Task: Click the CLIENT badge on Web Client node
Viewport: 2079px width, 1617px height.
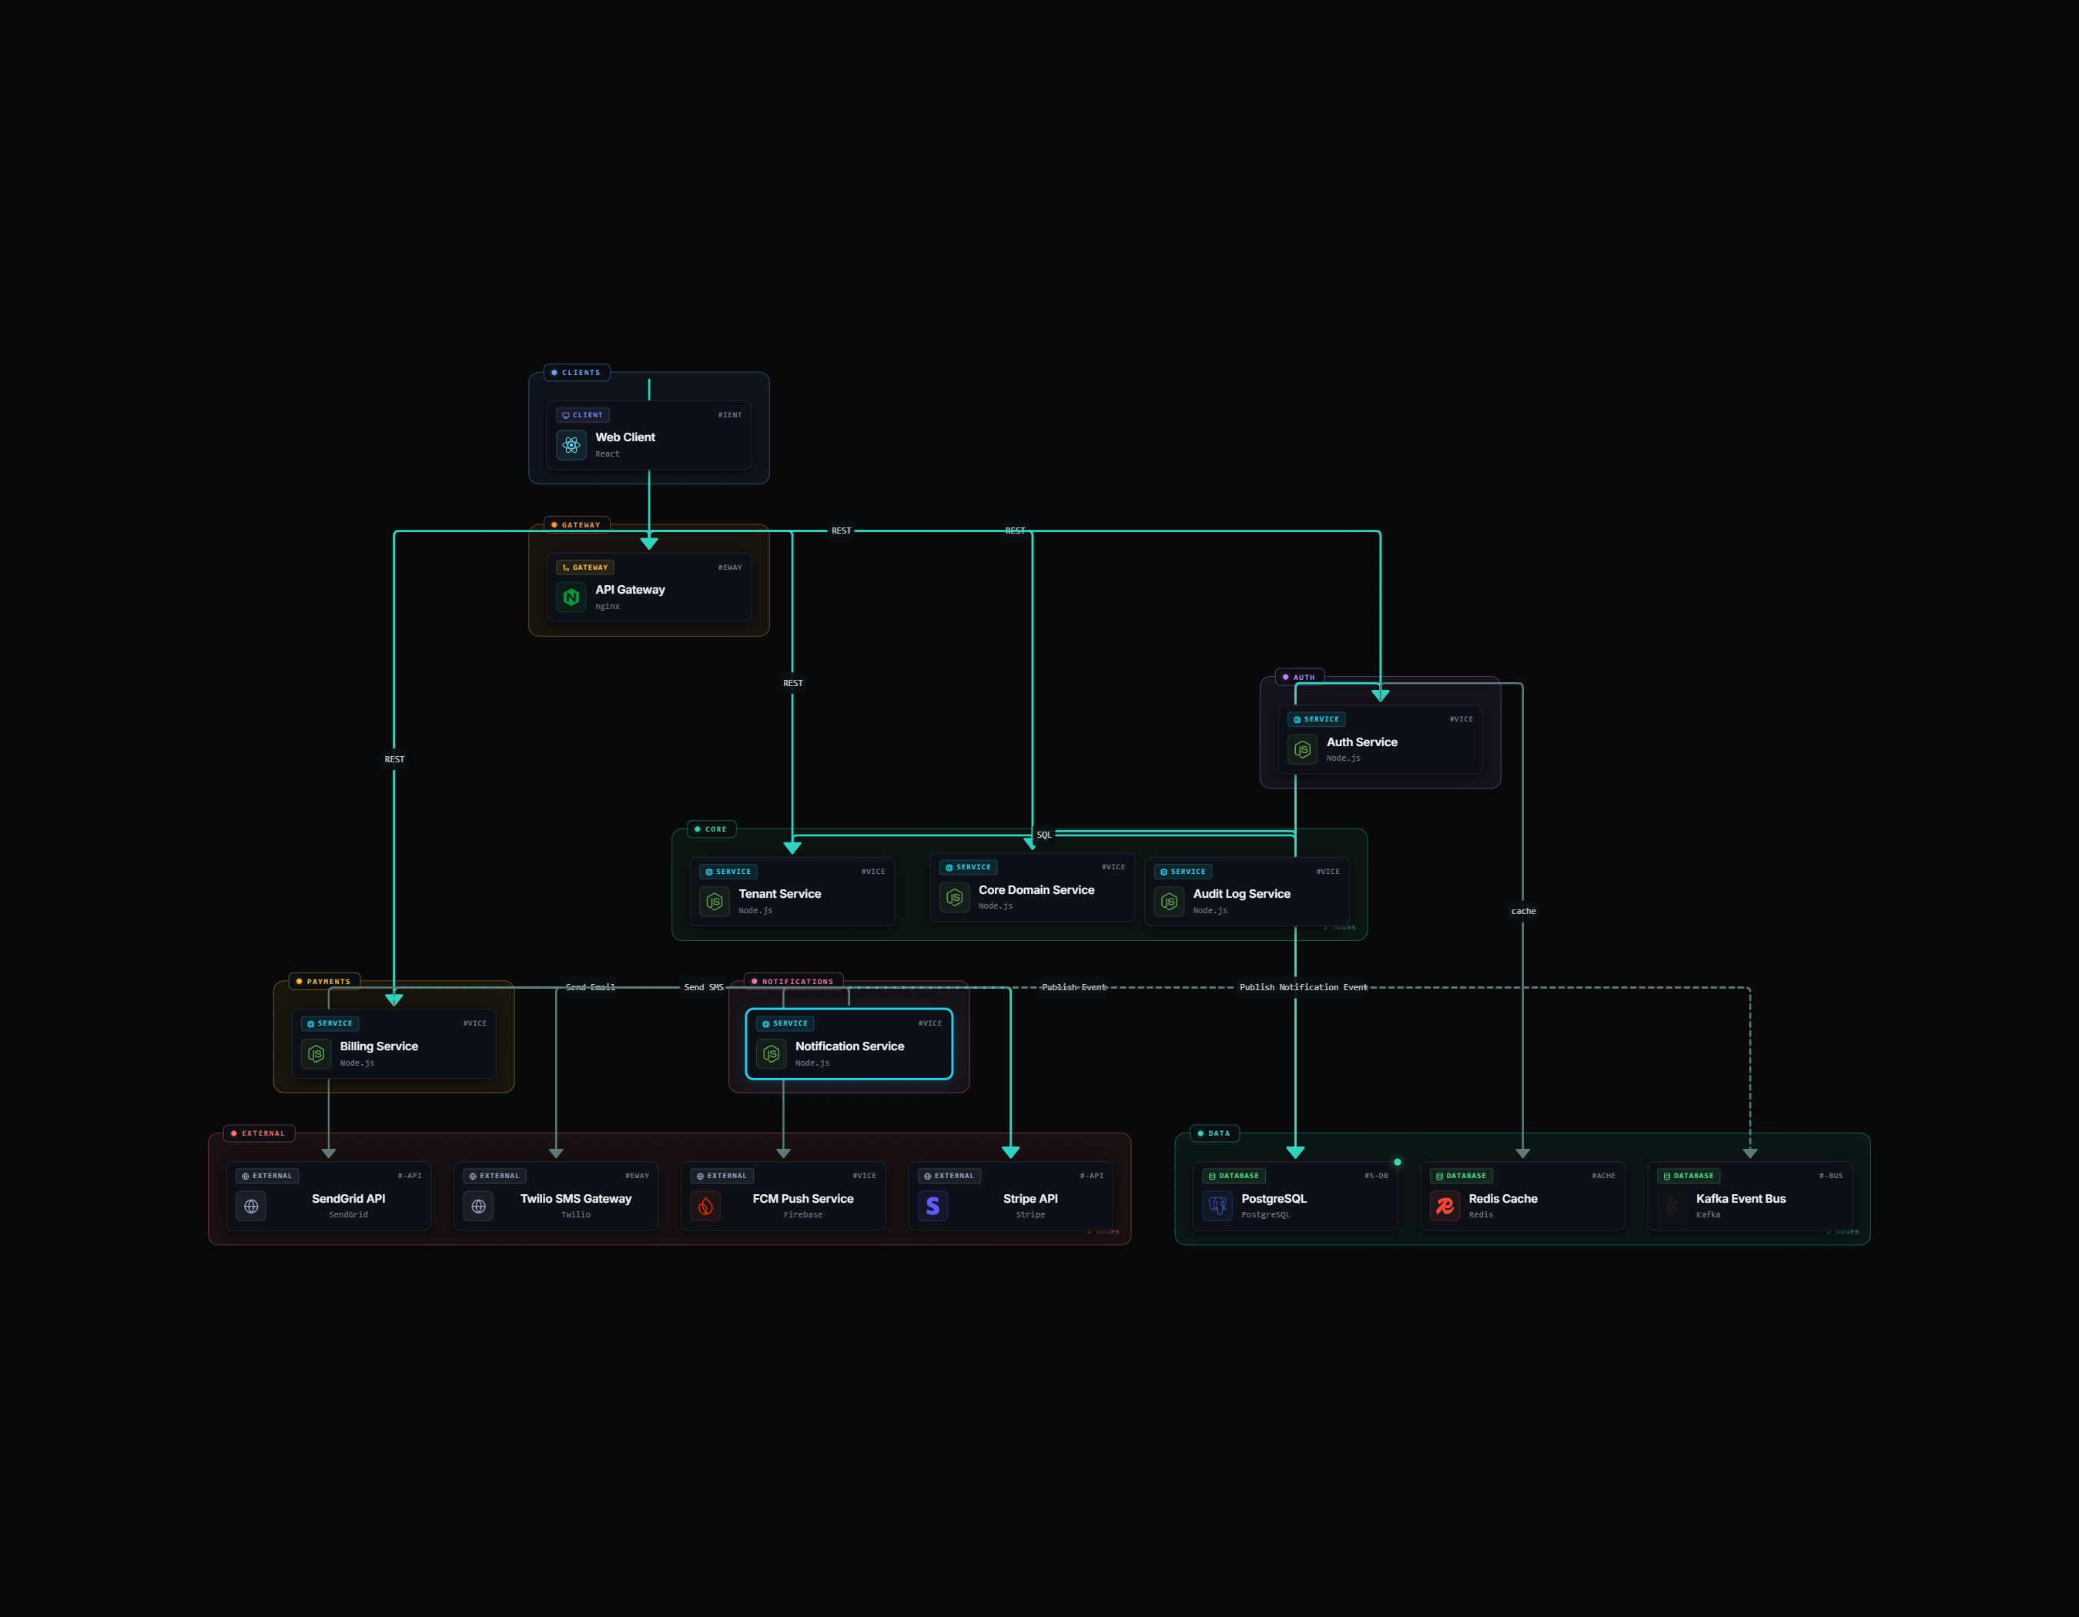Action: (583, 415)
